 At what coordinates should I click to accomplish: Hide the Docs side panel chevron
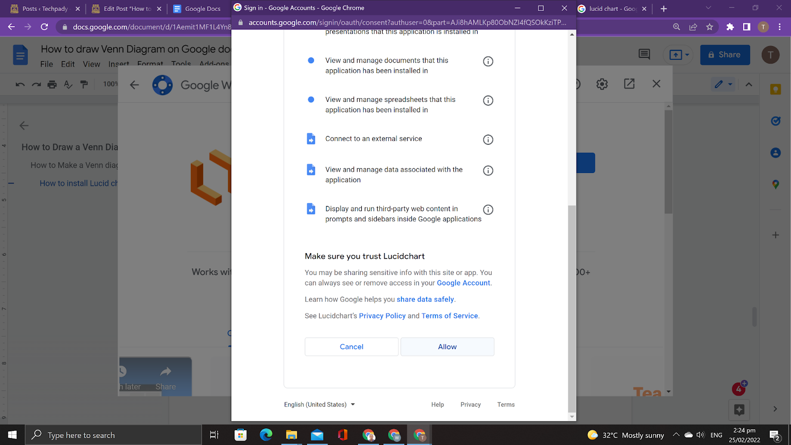pyautogui.click(x=775, y=409)
